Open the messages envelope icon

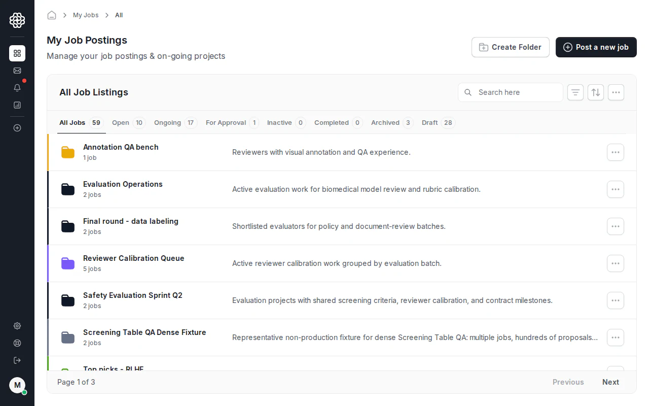pos(17,71)
